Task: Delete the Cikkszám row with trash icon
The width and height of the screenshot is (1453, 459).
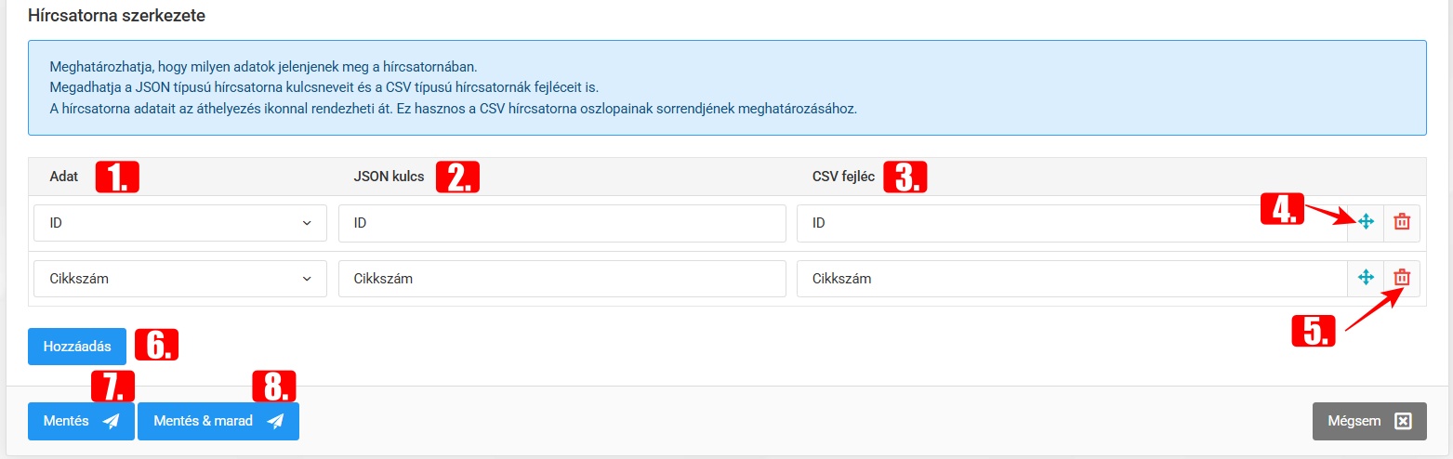Action: click(x=1402, y=278)
